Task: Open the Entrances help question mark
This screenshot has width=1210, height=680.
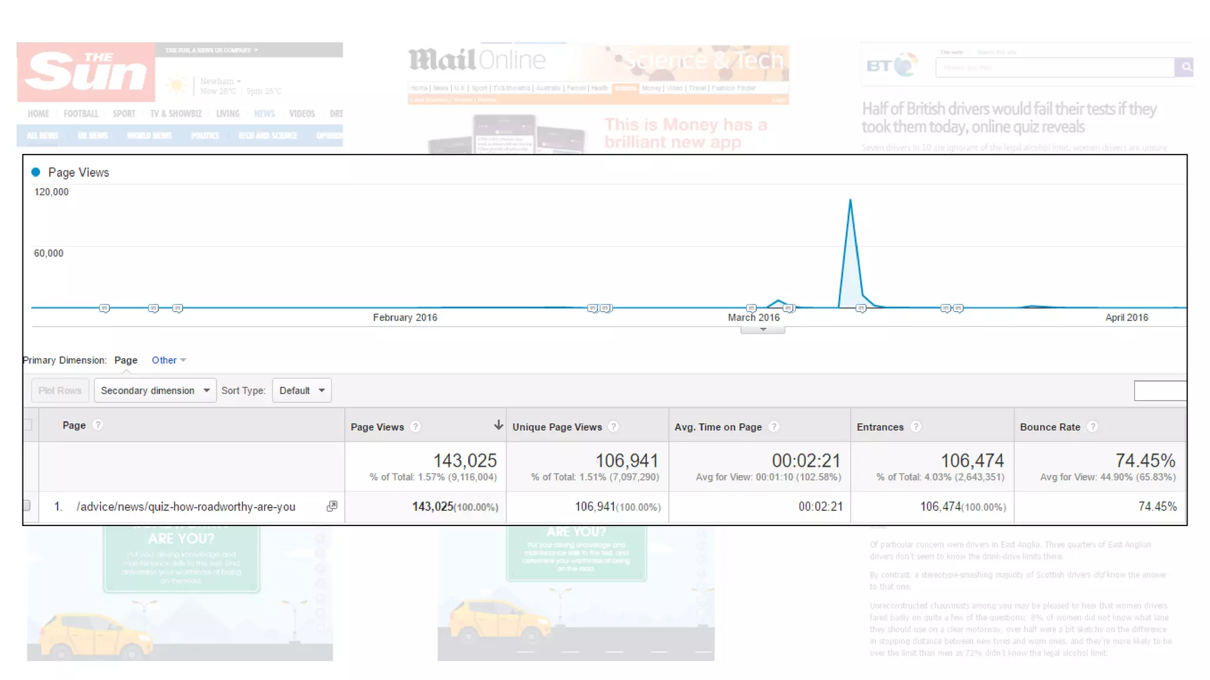Action: coord(916,427)
